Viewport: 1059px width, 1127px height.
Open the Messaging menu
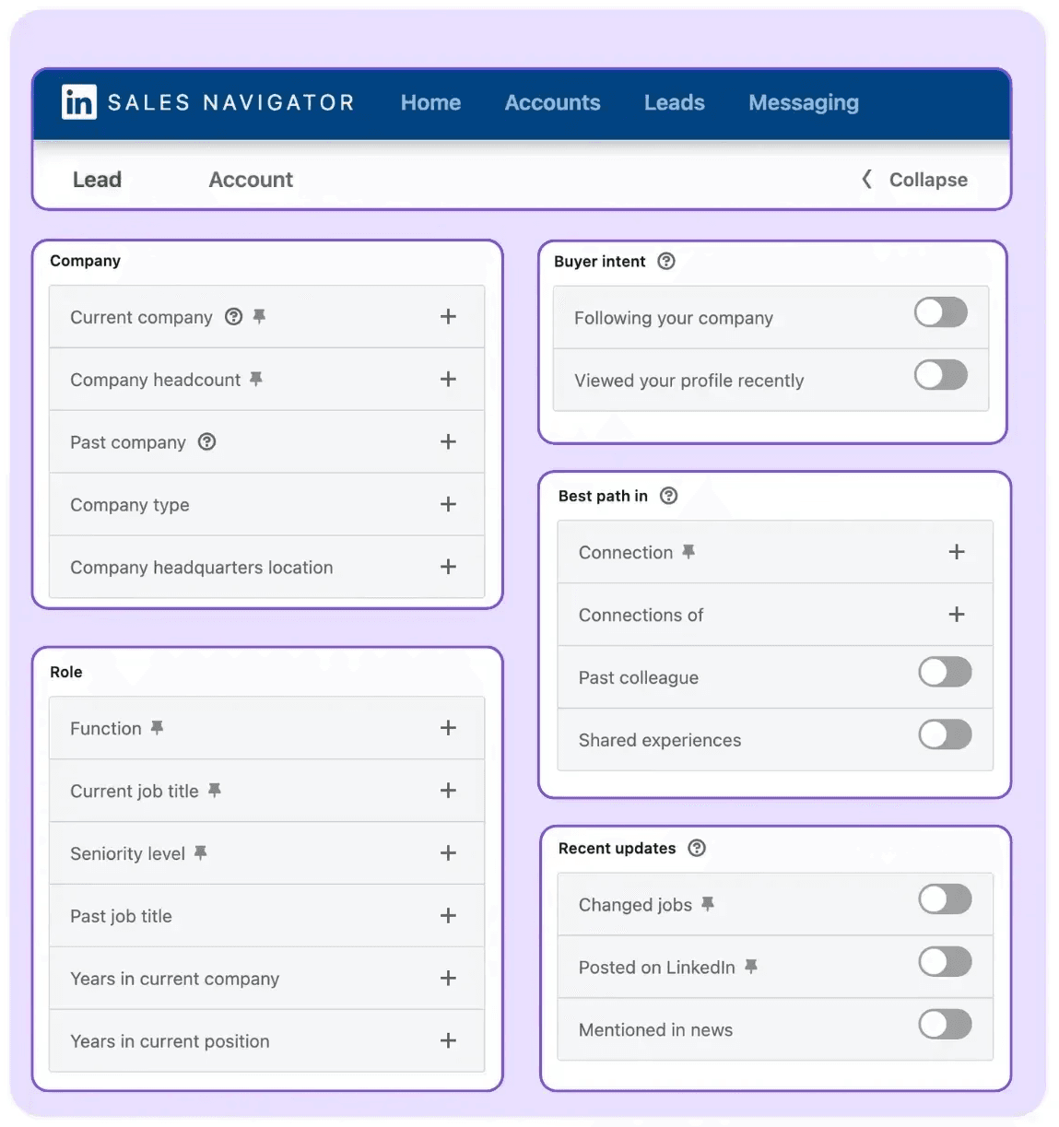tap(804, 103)
